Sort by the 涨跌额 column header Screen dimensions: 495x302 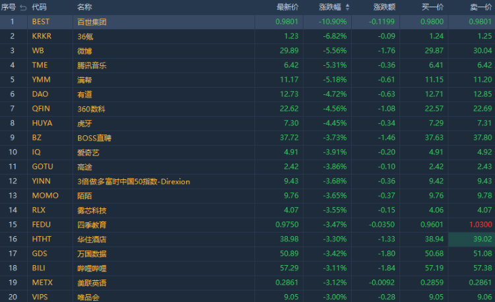coord(384,7)
